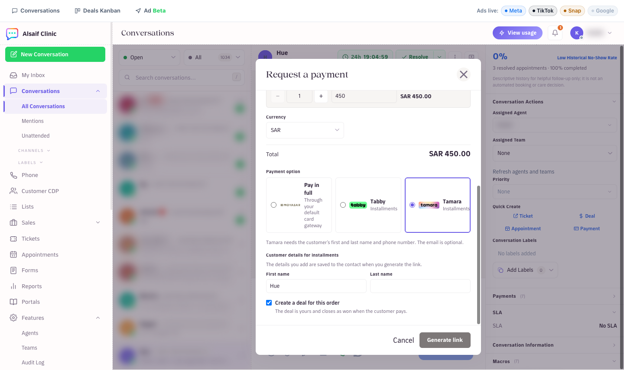Toggle the Meta ads live chip
The width and height of the screenshot is (624, 370).
click(513, 11)
